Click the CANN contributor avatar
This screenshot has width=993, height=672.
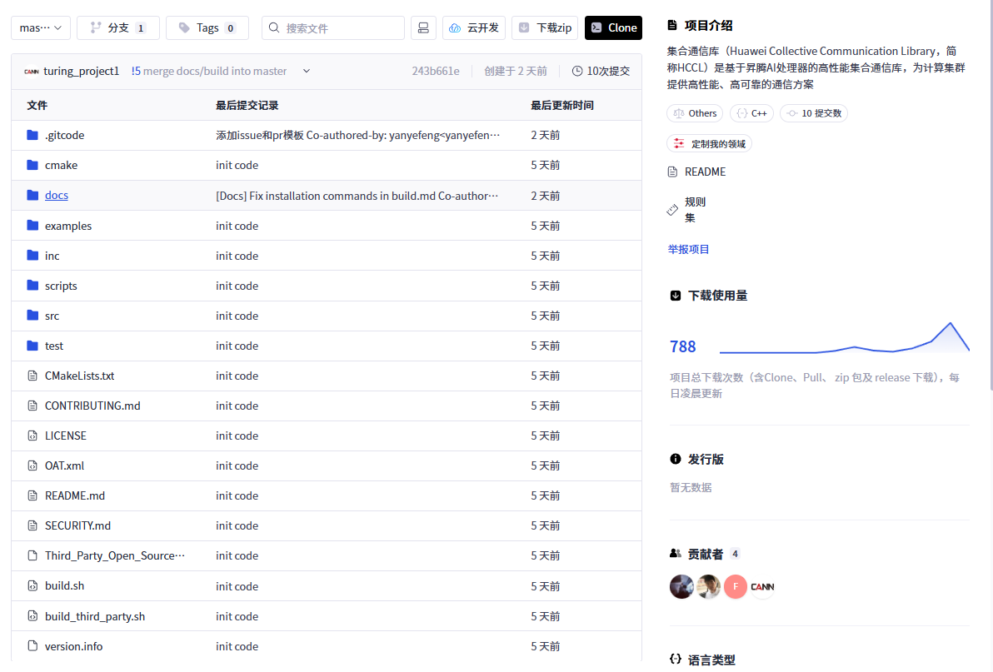[x=762, y=586]
